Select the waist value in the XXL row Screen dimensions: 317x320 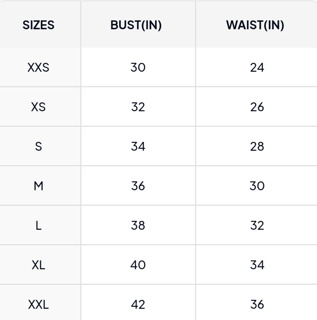257,305
